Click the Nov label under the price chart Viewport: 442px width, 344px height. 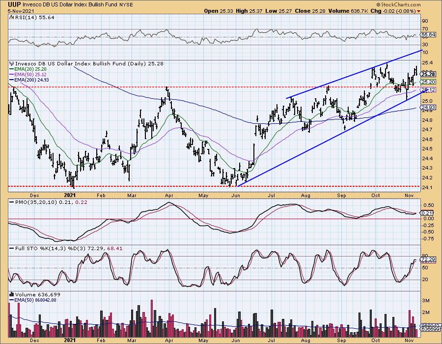(x=409, y=195)
